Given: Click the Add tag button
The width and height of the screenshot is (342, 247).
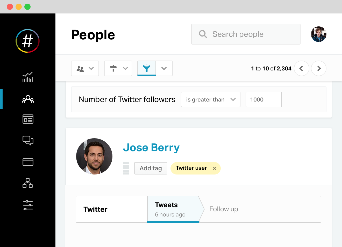Looking at the screenshot, I should 151,168.
